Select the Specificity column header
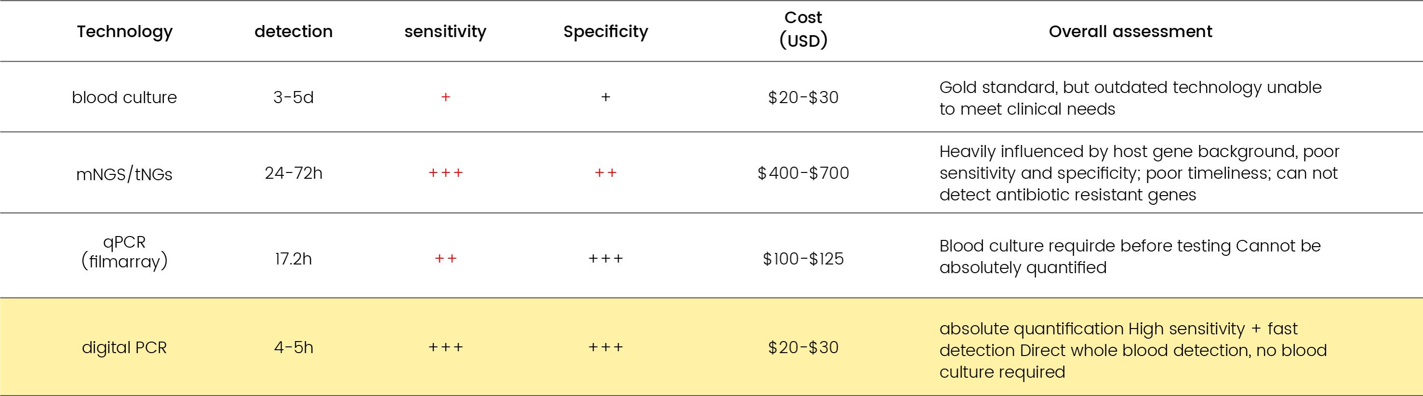Image resolution: width=1423 pixels, height=396 pixels. click(605, 31)
